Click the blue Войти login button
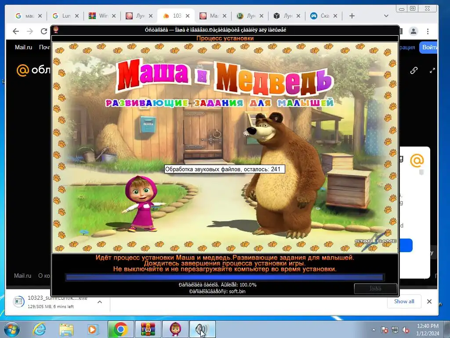The width and height of the screenshot is (450, 338). pyautogui.click(x=428, y=47)
